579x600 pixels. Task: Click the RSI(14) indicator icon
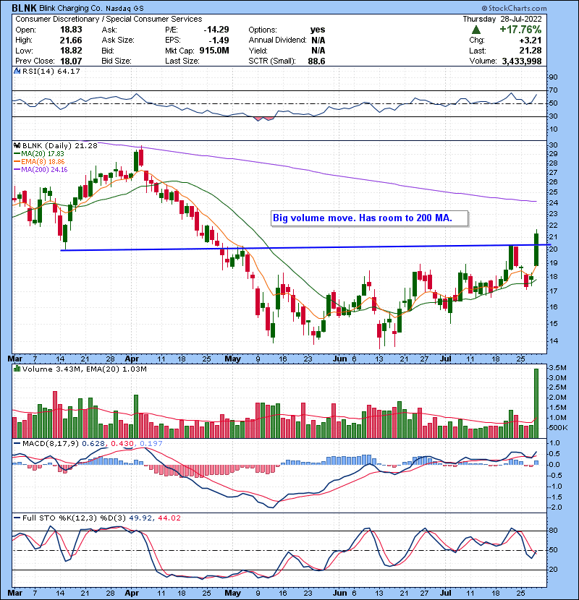17,71
